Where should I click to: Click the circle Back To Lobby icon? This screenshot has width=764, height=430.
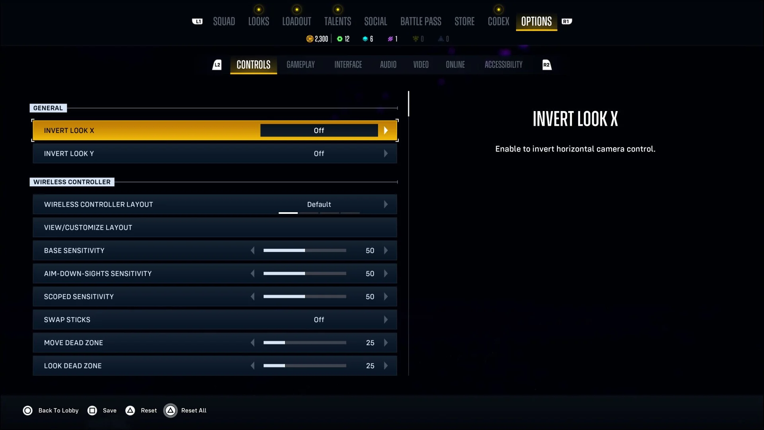pyautogui.click(x=27, y=410)
